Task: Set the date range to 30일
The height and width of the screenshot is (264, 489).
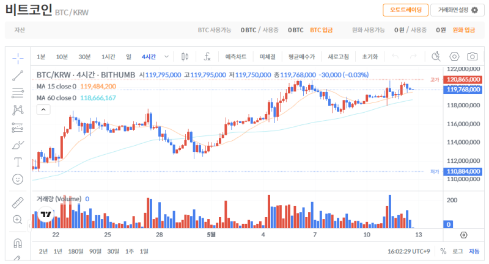Action: pos(113,251)
